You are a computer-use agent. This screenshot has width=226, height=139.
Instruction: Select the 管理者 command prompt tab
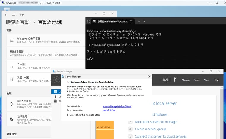(x=112, y=22)
